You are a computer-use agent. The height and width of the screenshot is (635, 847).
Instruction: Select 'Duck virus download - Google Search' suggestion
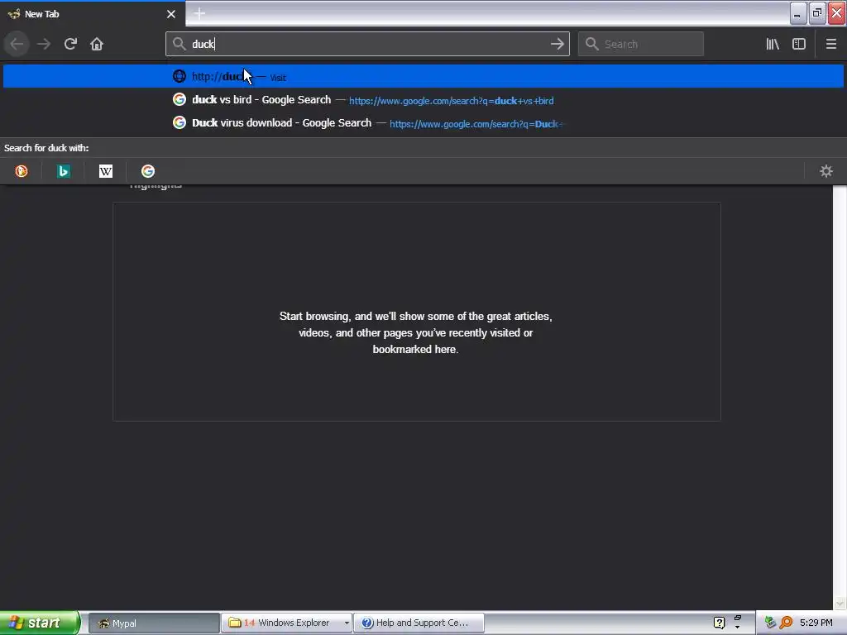pos(423,122)
